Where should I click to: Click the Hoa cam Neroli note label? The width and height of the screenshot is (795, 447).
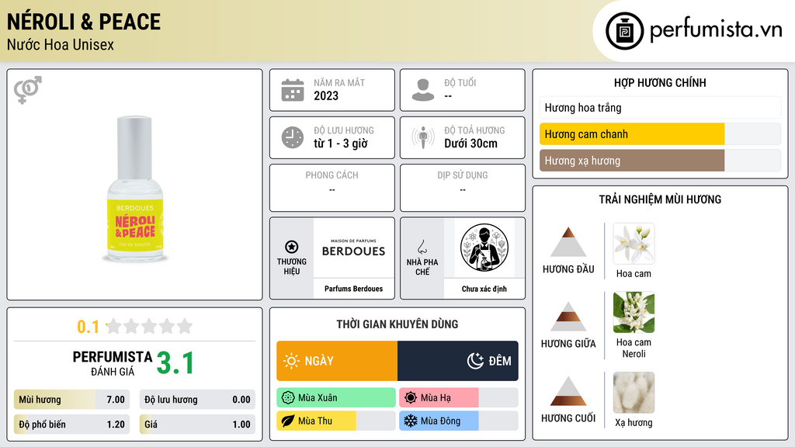click(634, 348)
